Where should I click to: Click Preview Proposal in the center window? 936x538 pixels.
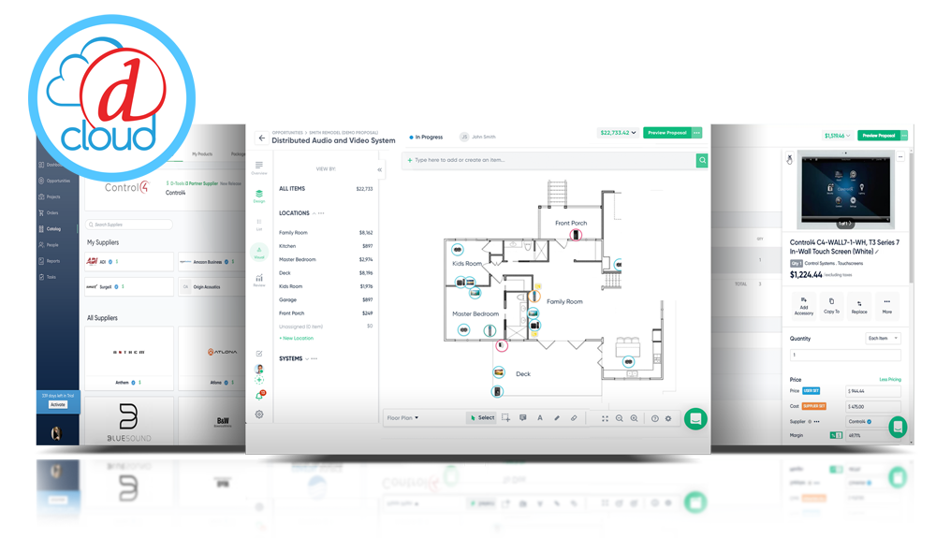click(x=667, y=133)
